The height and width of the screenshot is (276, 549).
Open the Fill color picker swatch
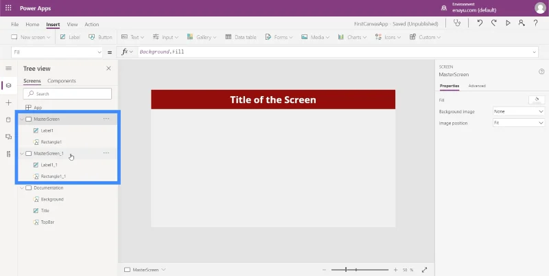click(537, 100)
